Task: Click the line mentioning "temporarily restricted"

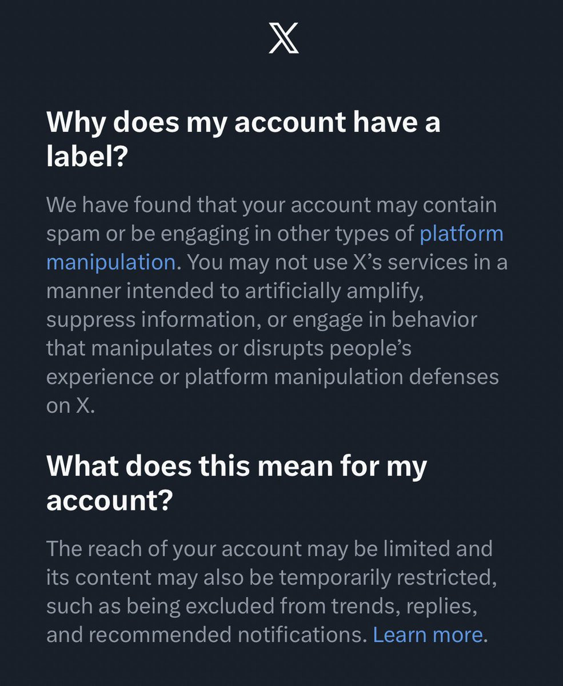Action: pyautogui.click(x=271, y=577)
